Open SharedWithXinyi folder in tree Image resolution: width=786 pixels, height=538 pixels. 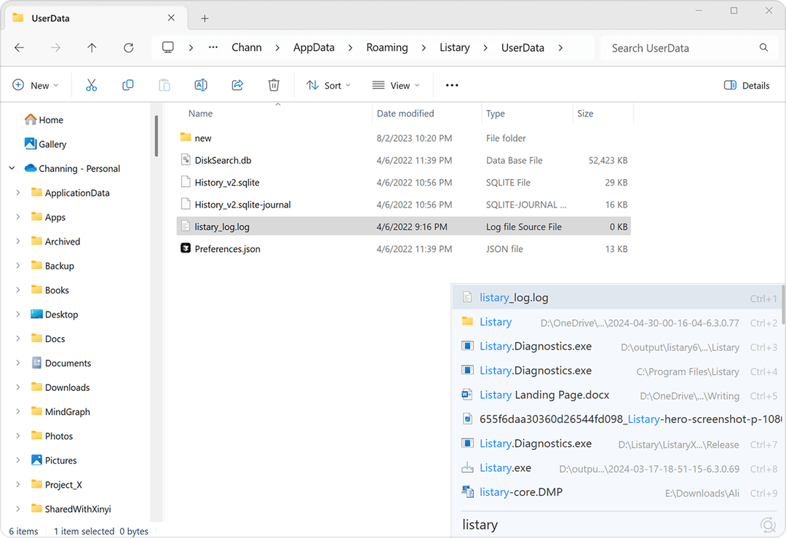point(78,509)
